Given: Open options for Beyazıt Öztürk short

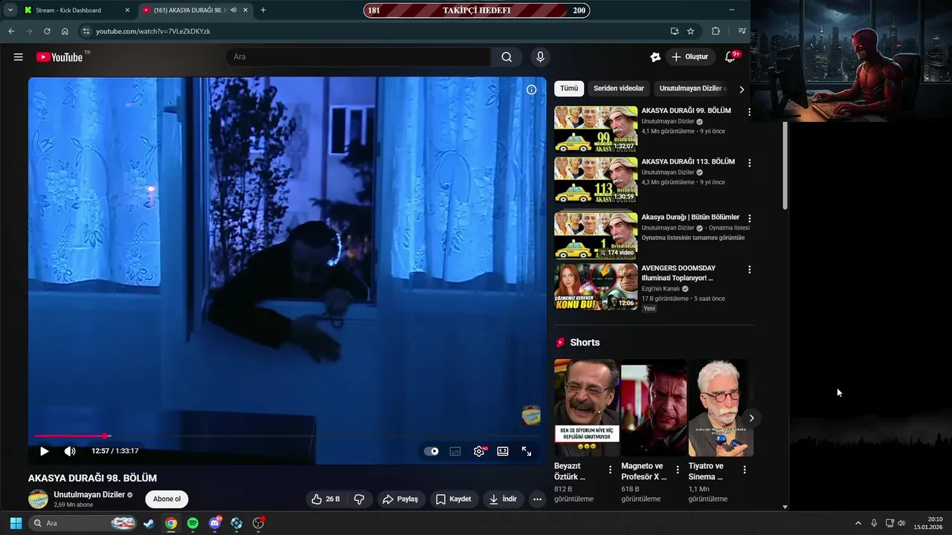Looking at the screenshot, I should coord(611,470).
